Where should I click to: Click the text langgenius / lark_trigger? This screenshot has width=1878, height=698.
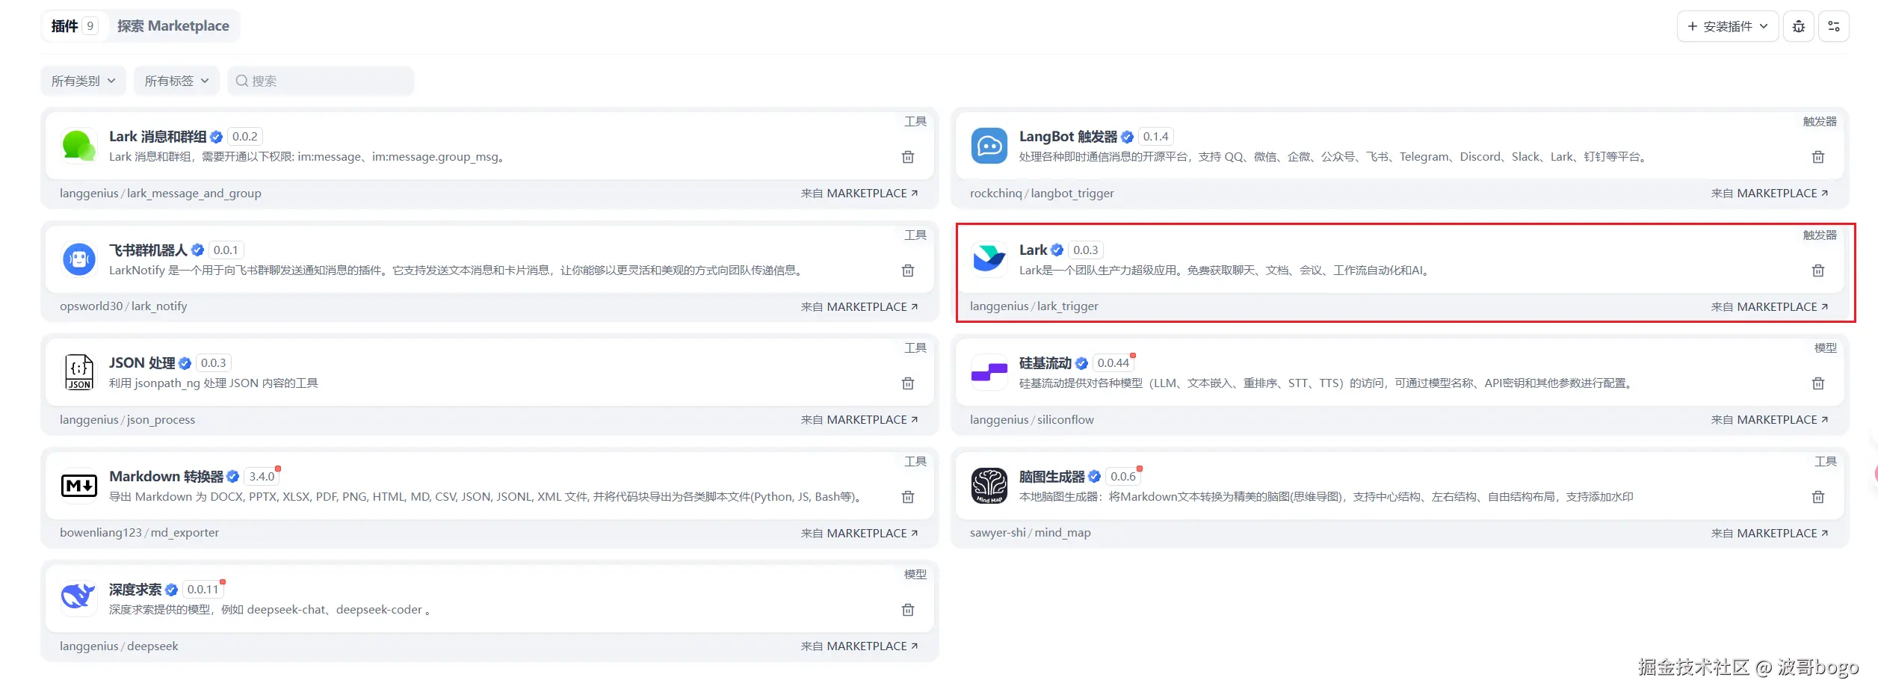coord(1034,306)
